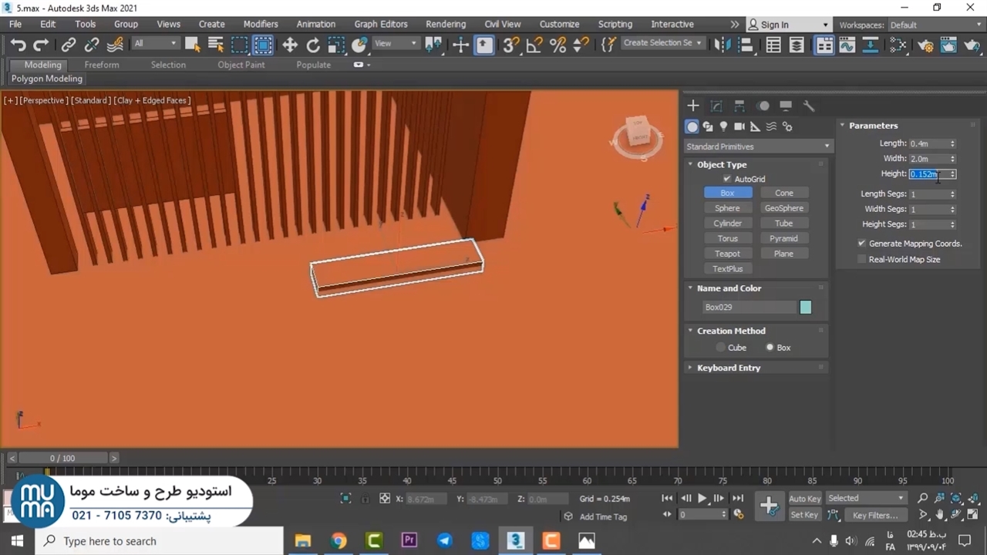This screenshot has width=987, height=555.
Task: Select the Move transform tool
Action: pyautogui.click(x=290, y=45)
